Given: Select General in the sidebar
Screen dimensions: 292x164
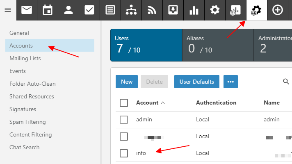Looking at the screenshot, I should coord(50,33).
